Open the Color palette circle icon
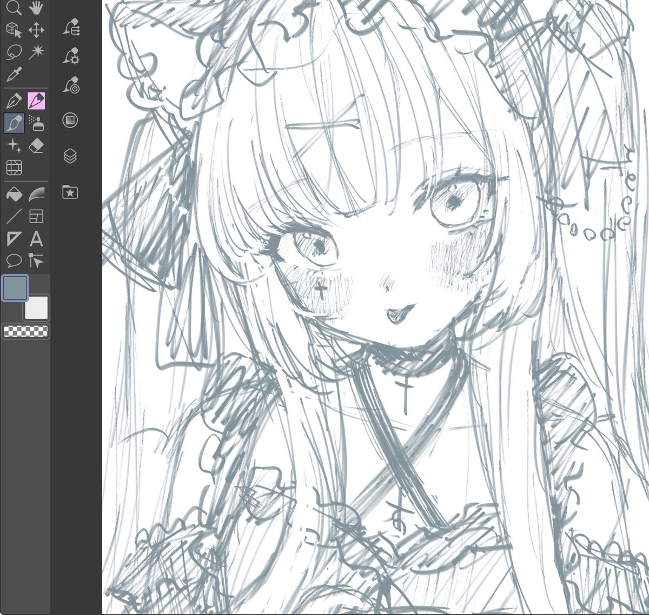This screenshot has height=615, width=649. (70, 120)
